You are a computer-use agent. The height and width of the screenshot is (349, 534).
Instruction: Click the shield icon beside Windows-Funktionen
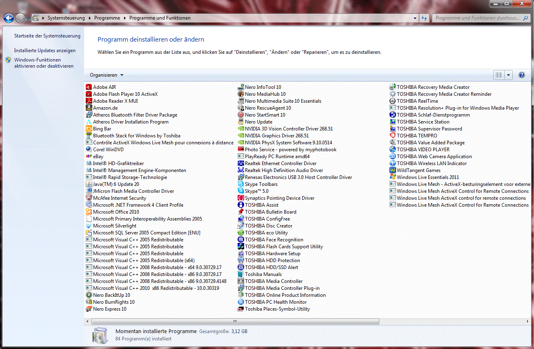coord(8,60)
